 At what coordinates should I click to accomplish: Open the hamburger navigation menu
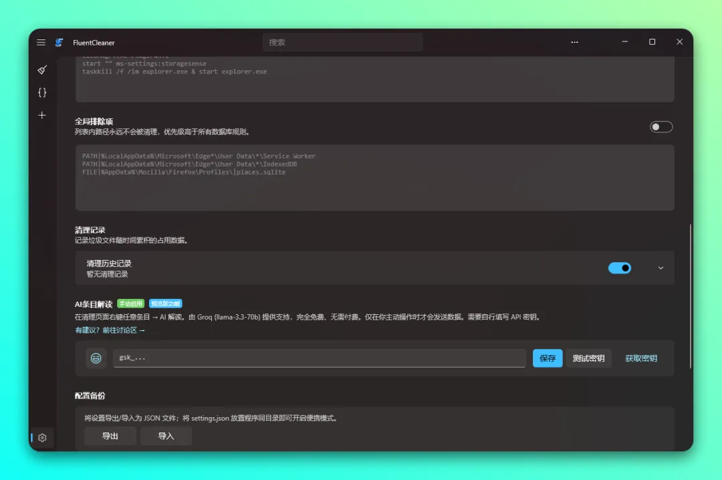tap(41, 42)
